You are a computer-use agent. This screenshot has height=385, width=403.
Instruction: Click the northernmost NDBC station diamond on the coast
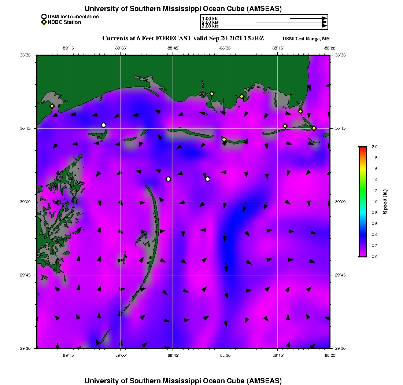pos(212,93)
